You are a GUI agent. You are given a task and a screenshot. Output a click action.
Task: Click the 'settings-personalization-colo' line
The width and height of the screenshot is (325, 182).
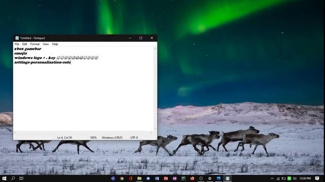(43, 62)
